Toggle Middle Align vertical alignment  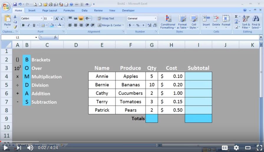pyautogui.click(x=76, y=18)
